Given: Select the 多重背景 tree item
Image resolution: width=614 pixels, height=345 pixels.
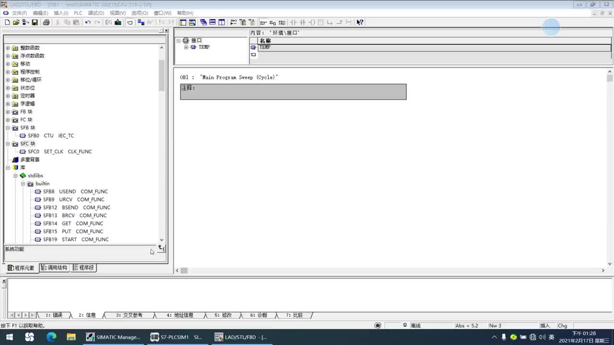Looking at the screenshot, I should tap(30, 160).
